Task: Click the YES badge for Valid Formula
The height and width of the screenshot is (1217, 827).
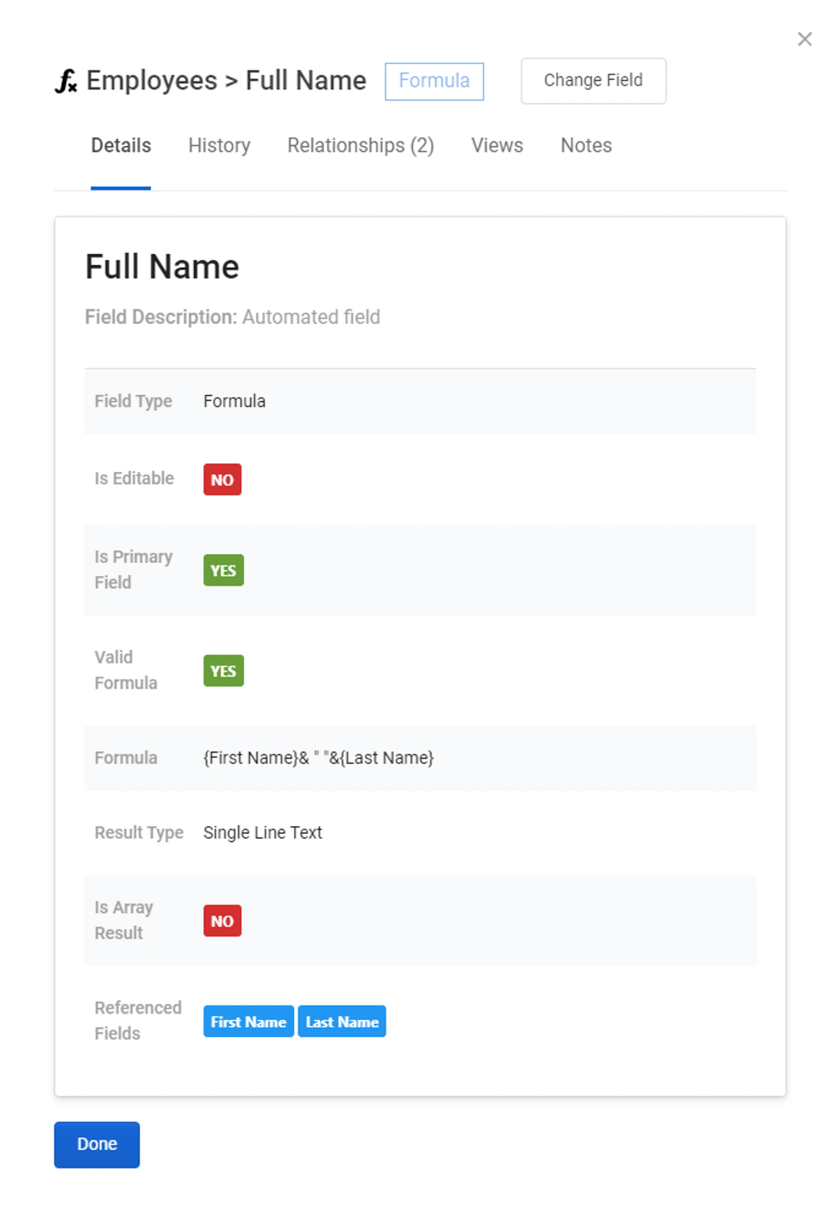Action: pos(223,670)
